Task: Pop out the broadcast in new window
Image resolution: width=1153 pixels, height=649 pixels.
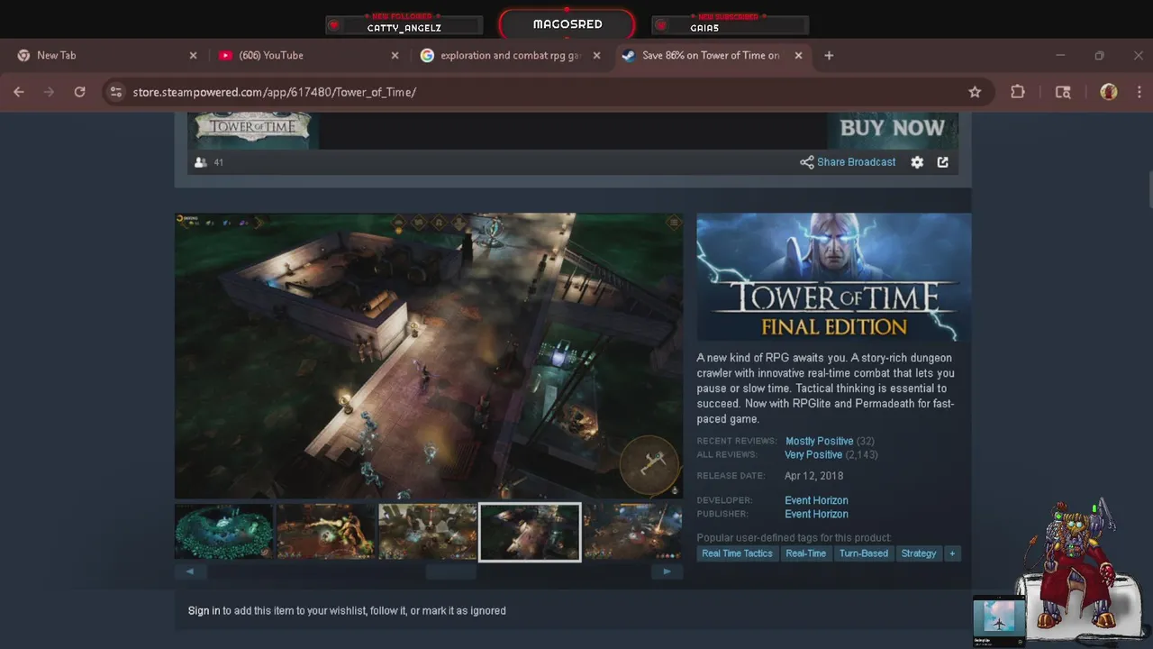Action: [x=943, y=162]
